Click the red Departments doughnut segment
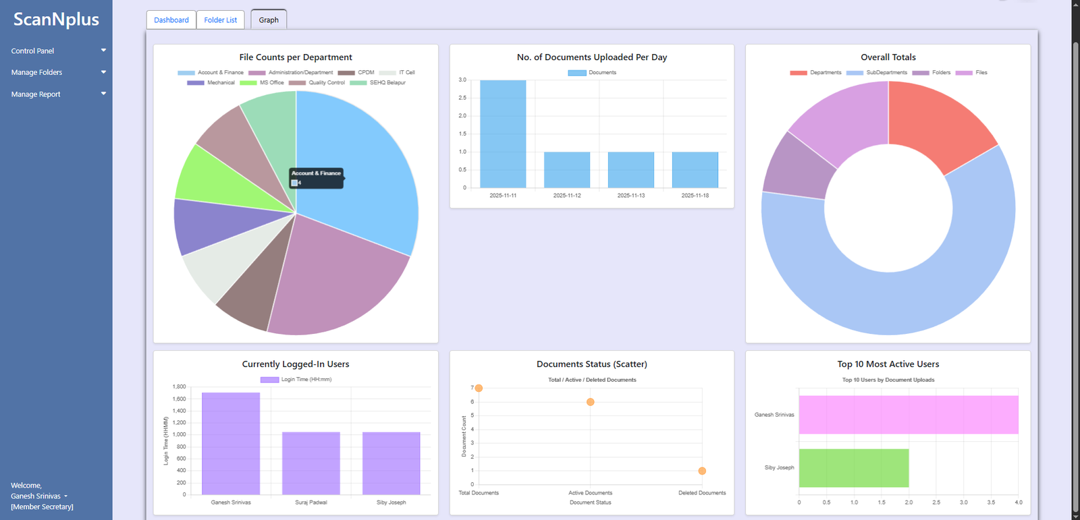Viewport: 1080px width, 520px height. point(938,125)
